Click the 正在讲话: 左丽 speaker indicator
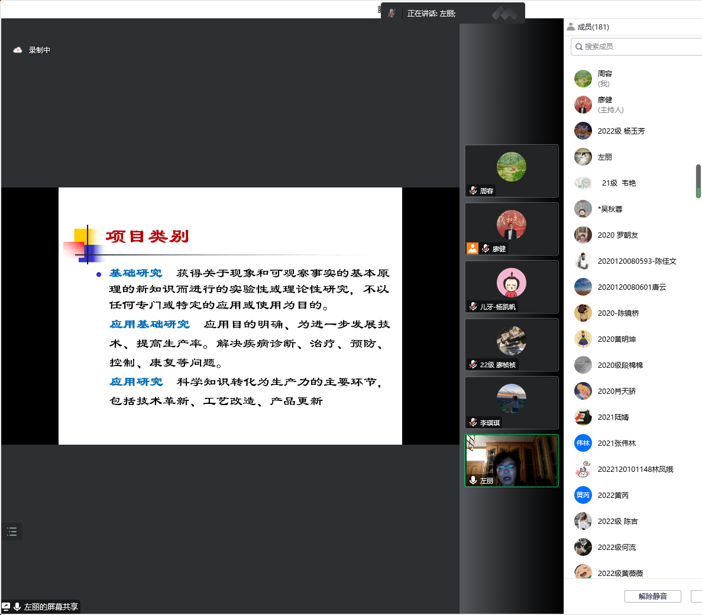This screenshot has width=702, height=615. tap(432, 13)
